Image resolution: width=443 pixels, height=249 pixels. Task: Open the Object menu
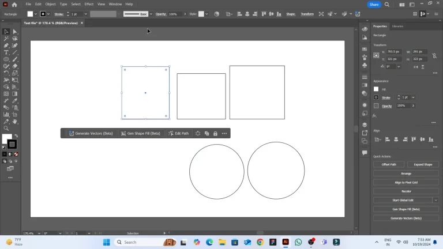click(50, 4)
